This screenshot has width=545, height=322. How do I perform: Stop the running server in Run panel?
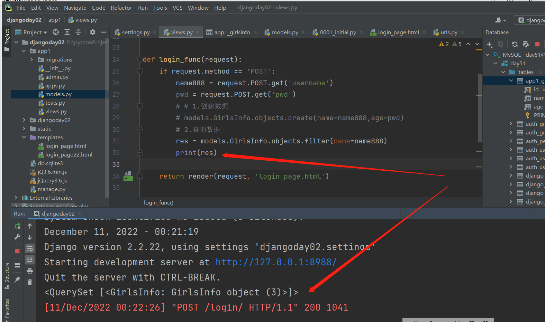click(x=17, y=251)
